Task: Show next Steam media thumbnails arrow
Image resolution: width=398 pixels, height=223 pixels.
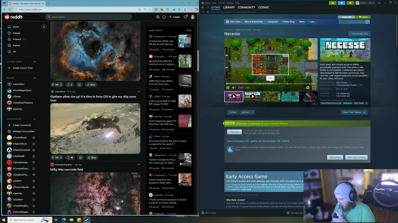Action: (314, 104)
